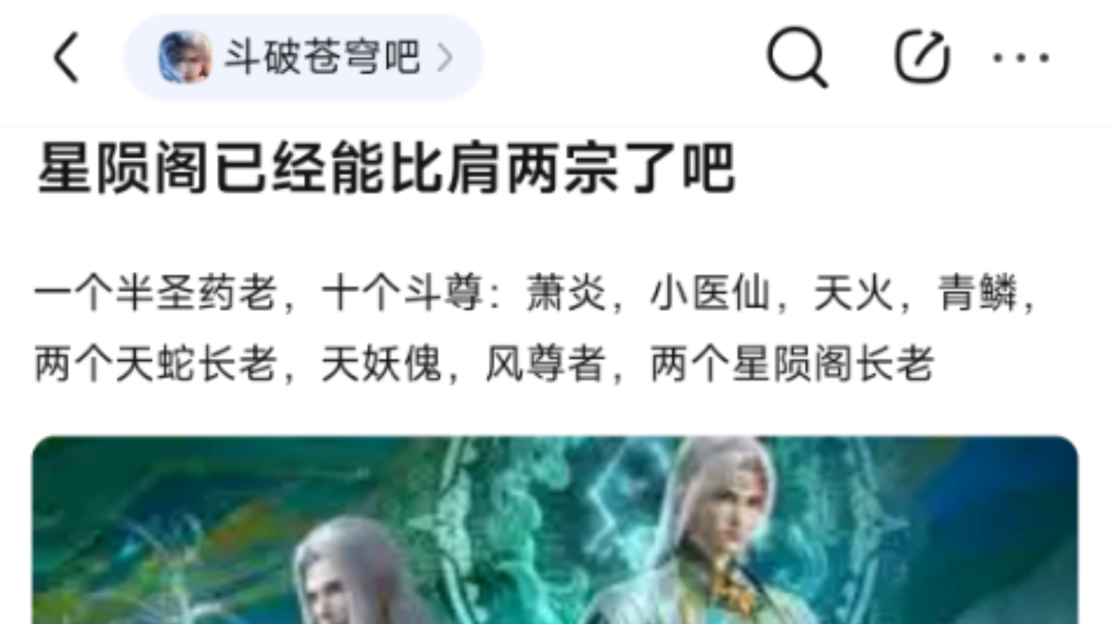Click the word 青鳞 in the post
This screenshot has height=624, width=1110.
[x=978, y=293]
